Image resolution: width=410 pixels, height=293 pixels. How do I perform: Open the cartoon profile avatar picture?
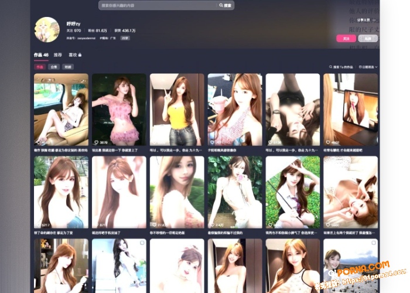coord(47,29)
